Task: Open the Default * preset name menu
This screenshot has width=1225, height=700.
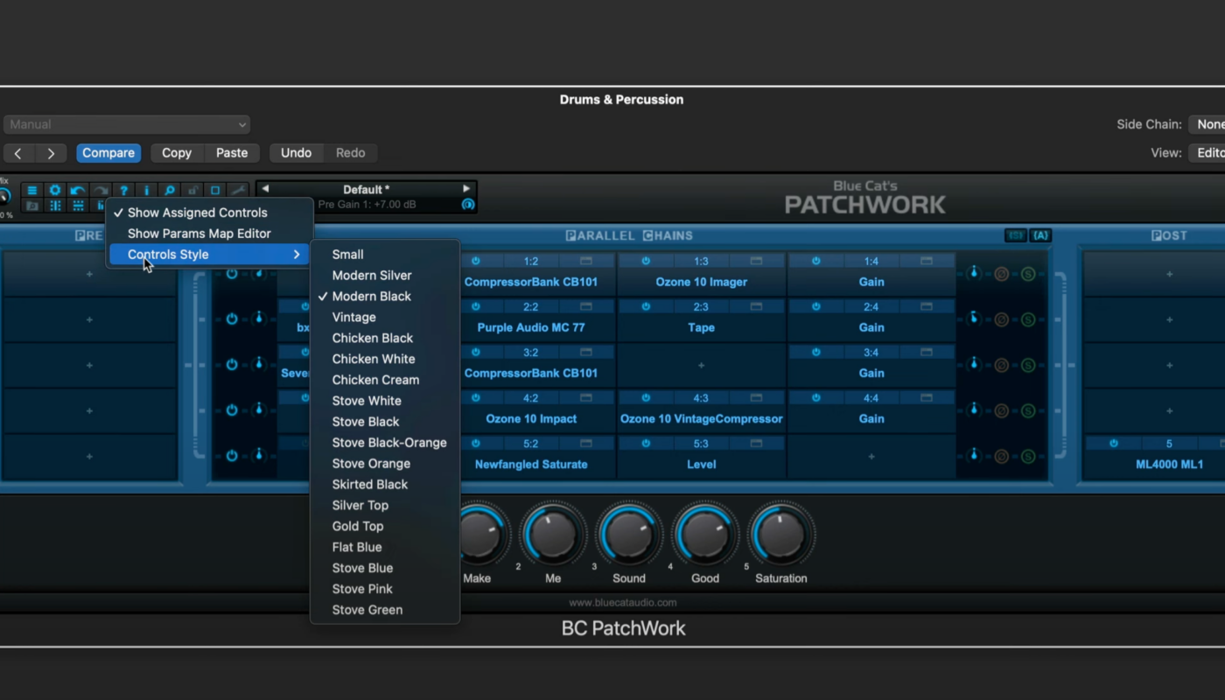Action: [367, 189]
